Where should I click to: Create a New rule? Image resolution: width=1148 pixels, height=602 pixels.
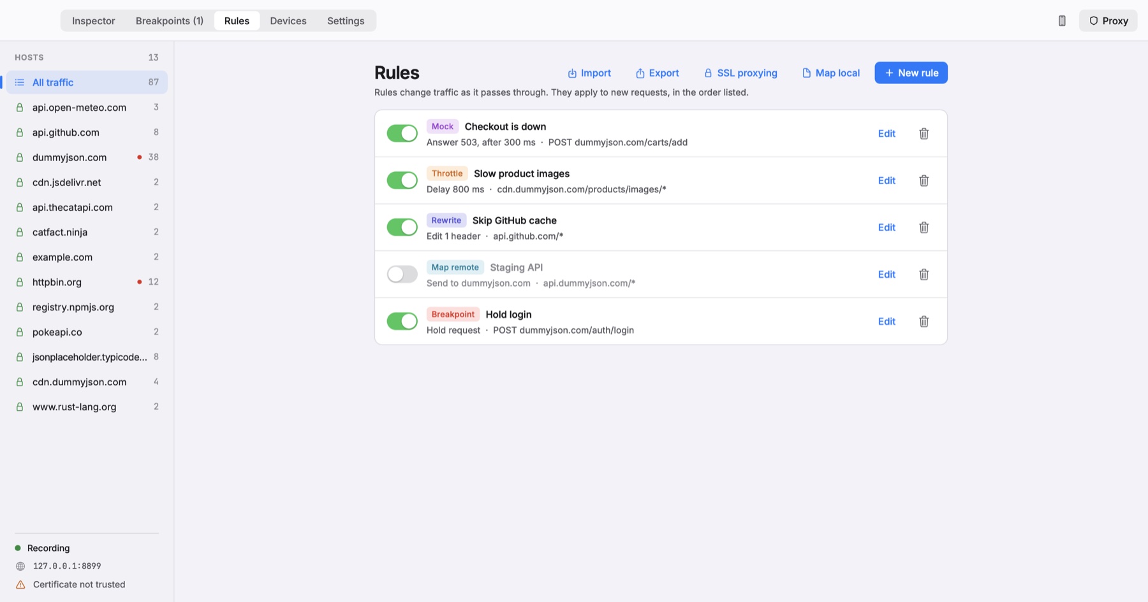[x=911, y=73]
